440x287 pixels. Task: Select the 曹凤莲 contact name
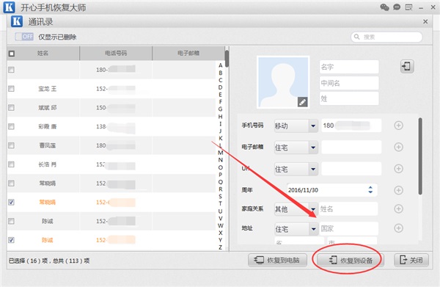pos(48,145)
